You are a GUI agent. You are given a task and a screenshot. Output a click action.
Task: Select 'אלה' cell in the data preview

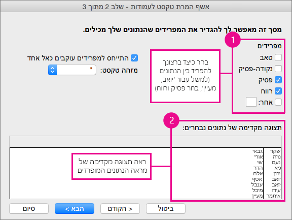click(258, 174)
